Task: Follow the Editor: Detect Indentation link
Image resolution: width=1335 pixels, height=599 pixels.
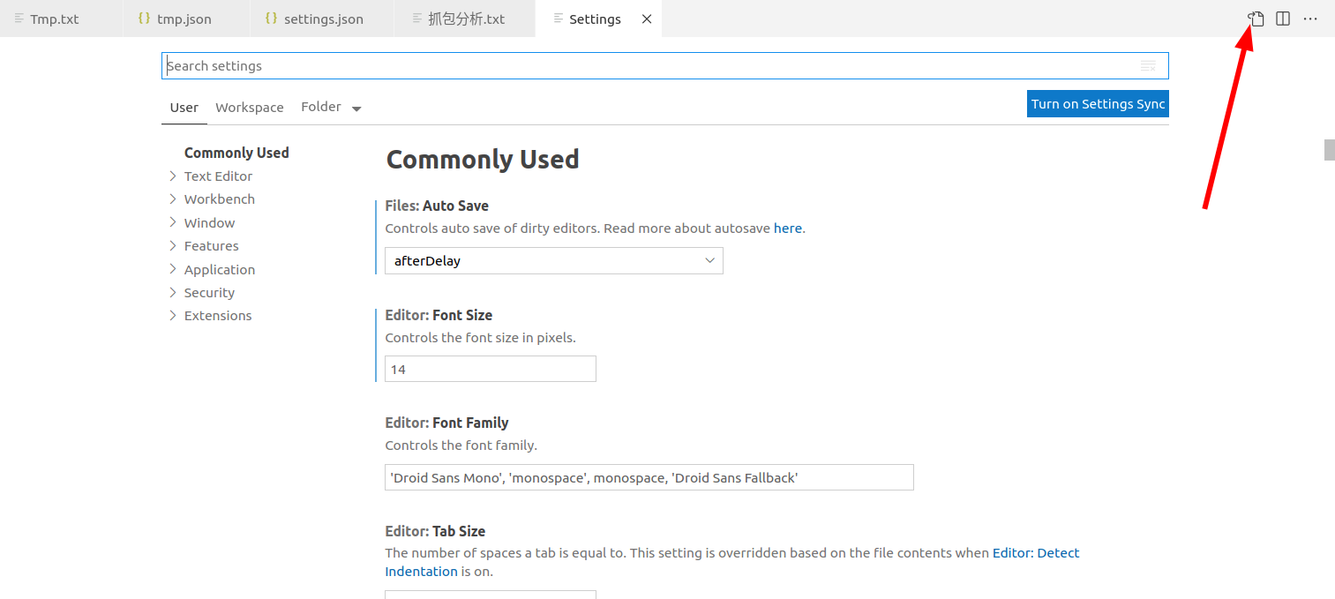Action: click(1036, 553)
